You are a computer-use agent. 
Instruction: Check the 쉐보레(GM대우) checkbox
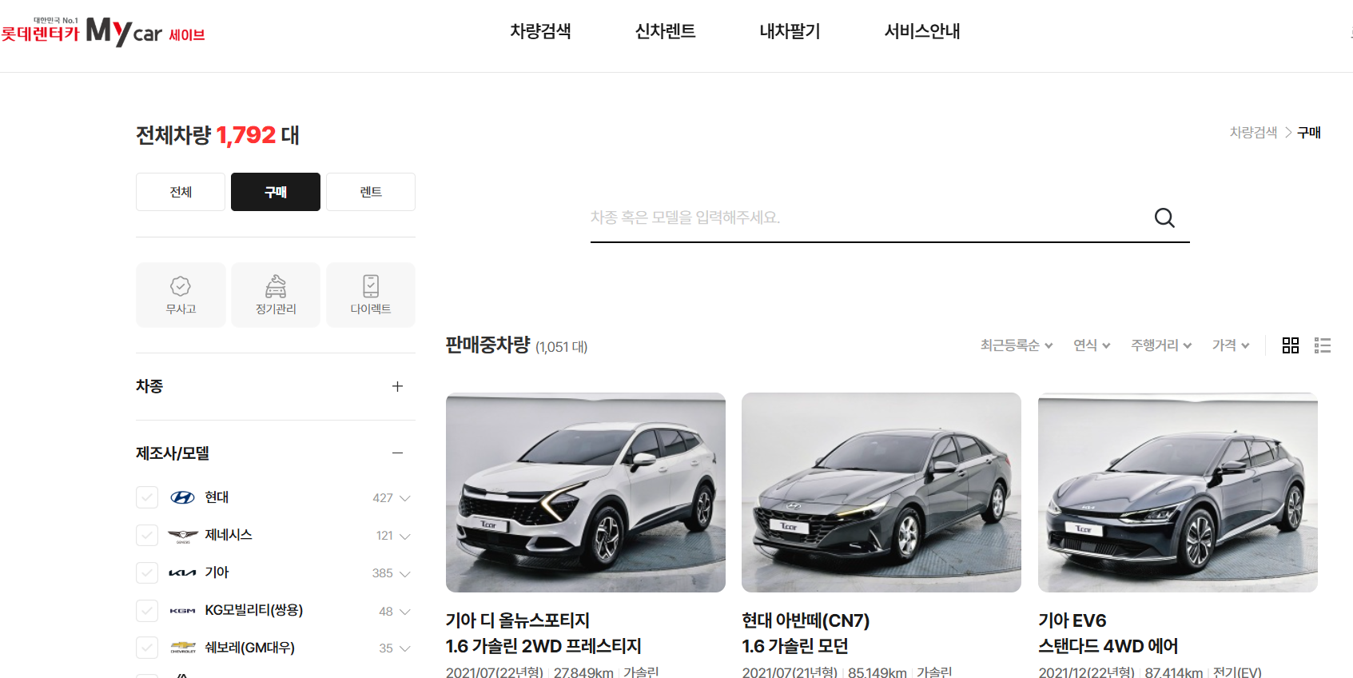(x=147, y=648)
